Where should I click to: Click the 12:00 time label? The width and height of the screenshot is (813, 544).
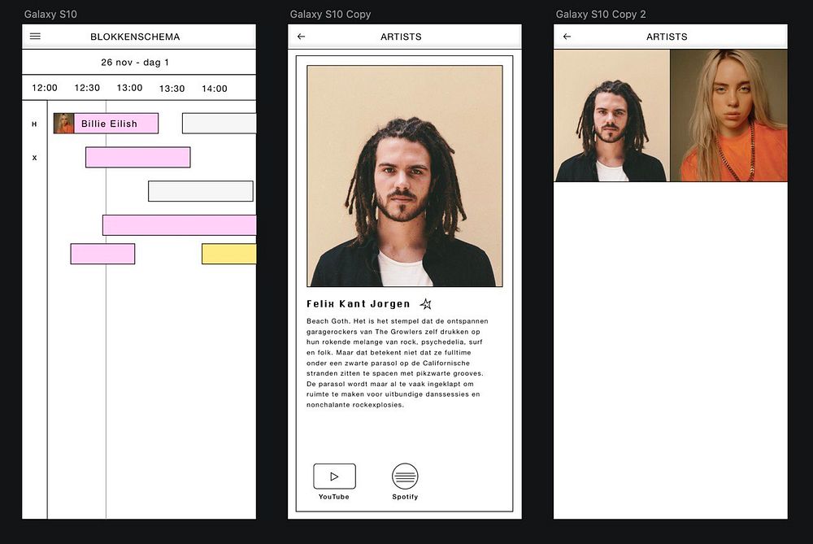45,88
